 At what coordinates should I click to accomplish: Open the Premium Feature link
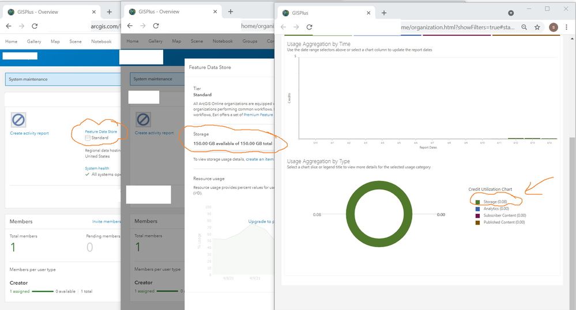[258, 115]
